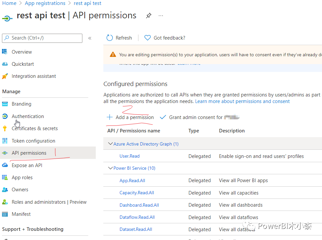Click the App roles icon

tap(5, 177)
